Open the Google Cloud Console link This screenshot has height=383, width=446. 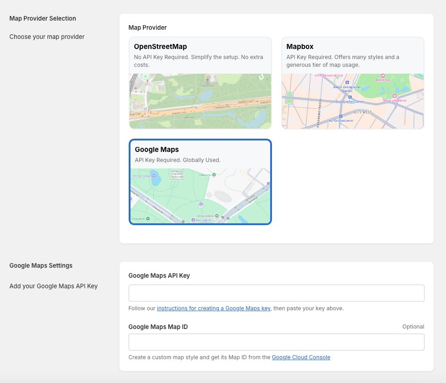point(301,357)
